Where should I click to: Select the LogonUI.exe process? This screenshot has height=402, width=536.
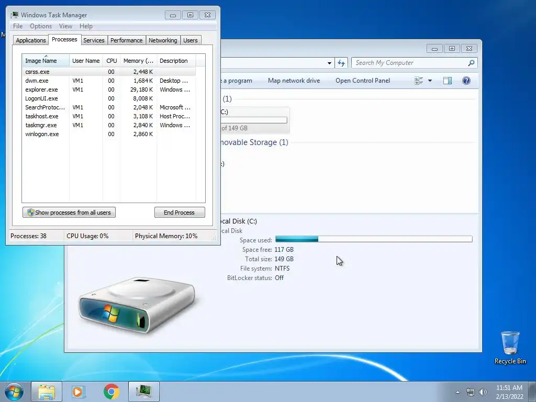[109, 98]
